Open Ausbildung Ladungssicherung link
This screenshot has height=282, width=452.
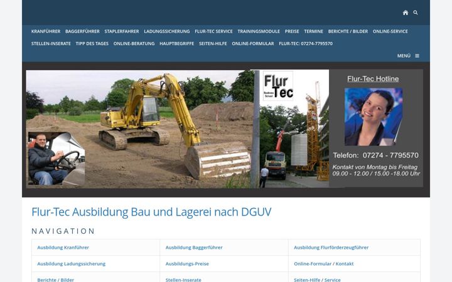tap(71, 264)
